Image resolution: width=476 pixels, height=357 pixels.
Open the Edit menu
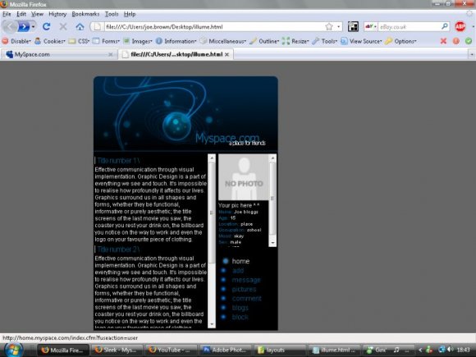[x=21, y=14]
